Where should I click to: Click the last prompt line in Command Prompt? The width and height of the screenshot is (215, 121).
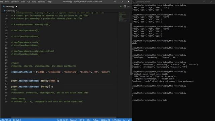pyautogui.click(x=149, y=100)
